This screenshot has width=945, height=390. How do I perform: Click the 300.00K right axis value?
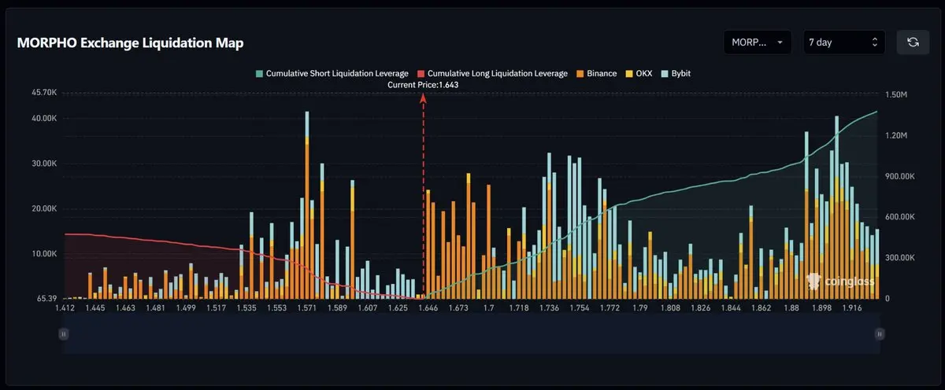[x=899, y=258]
